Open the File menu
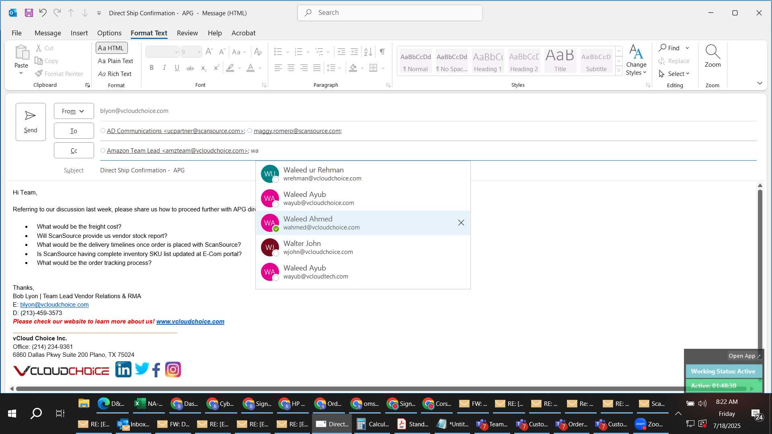The width and height of the screenshot is (772, 434). pos(16,33)
